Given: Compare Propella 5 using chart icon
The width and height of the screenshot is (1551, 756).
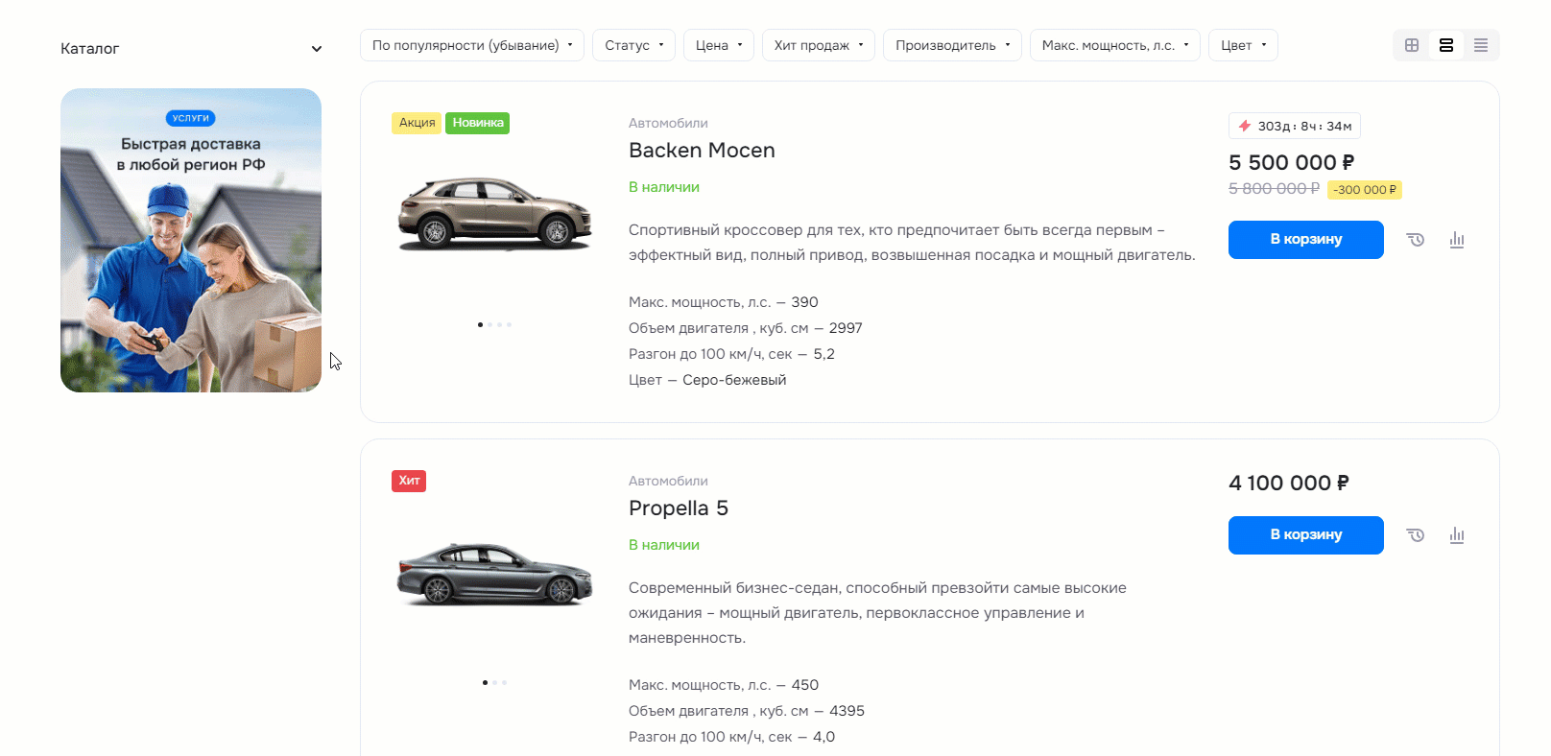Looking at the screenshot, I should 1457,535.
